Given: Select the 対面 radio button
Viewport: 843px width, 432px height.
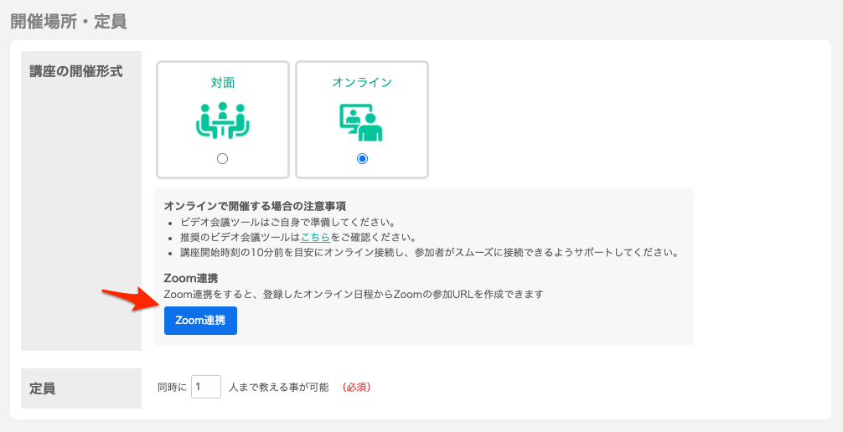Looking at the screenshot, I should tap(222, 158).
